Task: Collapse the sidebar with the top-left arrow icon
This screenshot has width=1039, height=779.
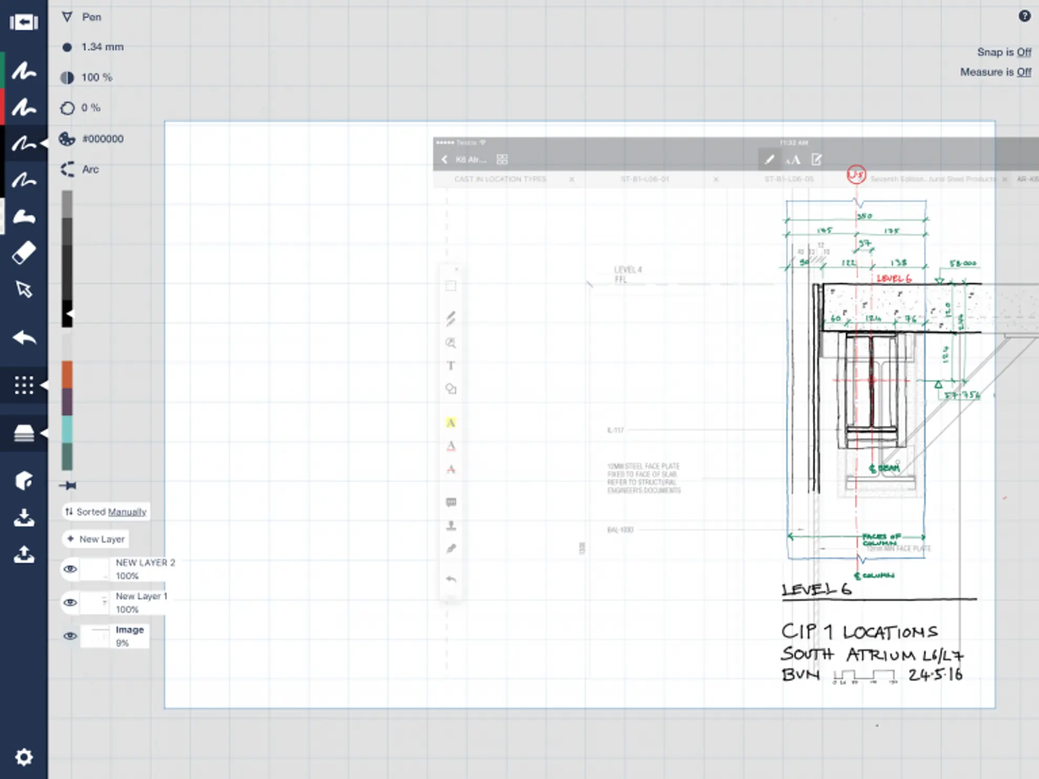Action: (24, 22)
